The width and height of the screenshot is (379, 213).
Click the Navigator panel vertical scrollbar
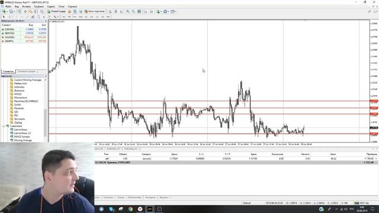coord(45,123)
